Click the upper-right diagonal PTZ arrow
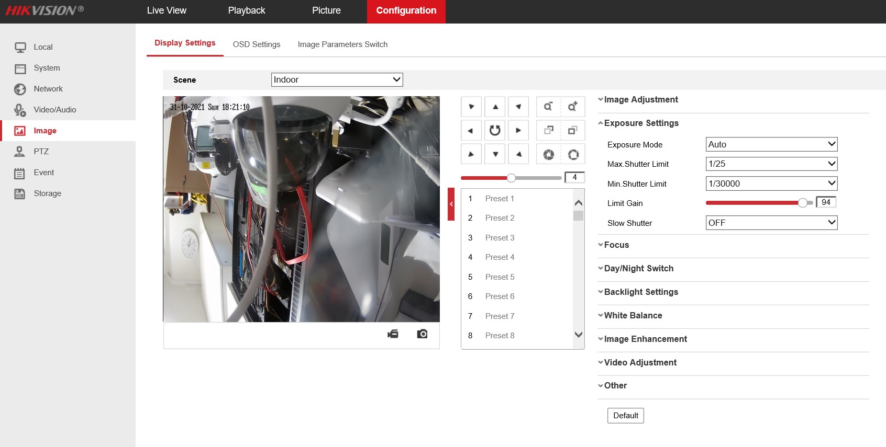The image size is (886, 447). coord(518,107)
